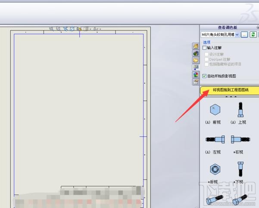The image size is (259, 208).
Task: Toggle the DimXpert 注解 checkbox
Action: (x=206, y=59)
